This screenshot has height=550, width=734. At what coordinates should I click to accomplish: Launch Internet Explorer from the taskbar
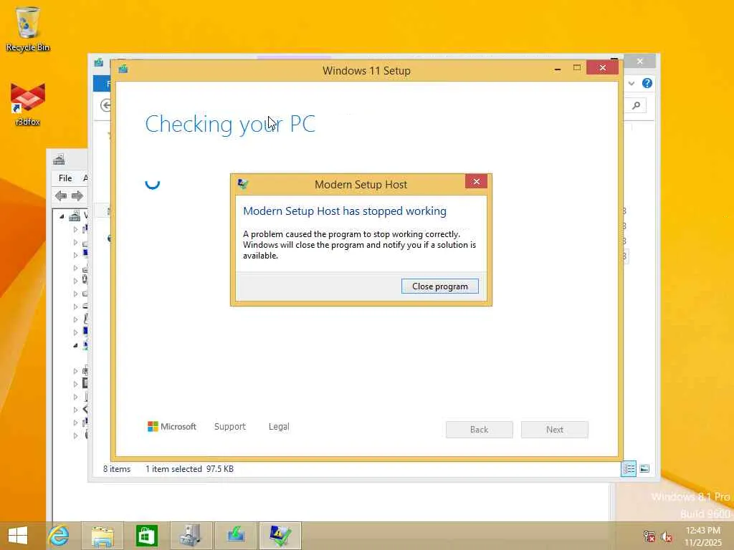tap(59, 536)
